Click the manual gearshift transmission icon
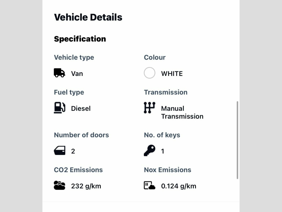The height and width of the screenshot is (212, 282). tap(150, 108)
